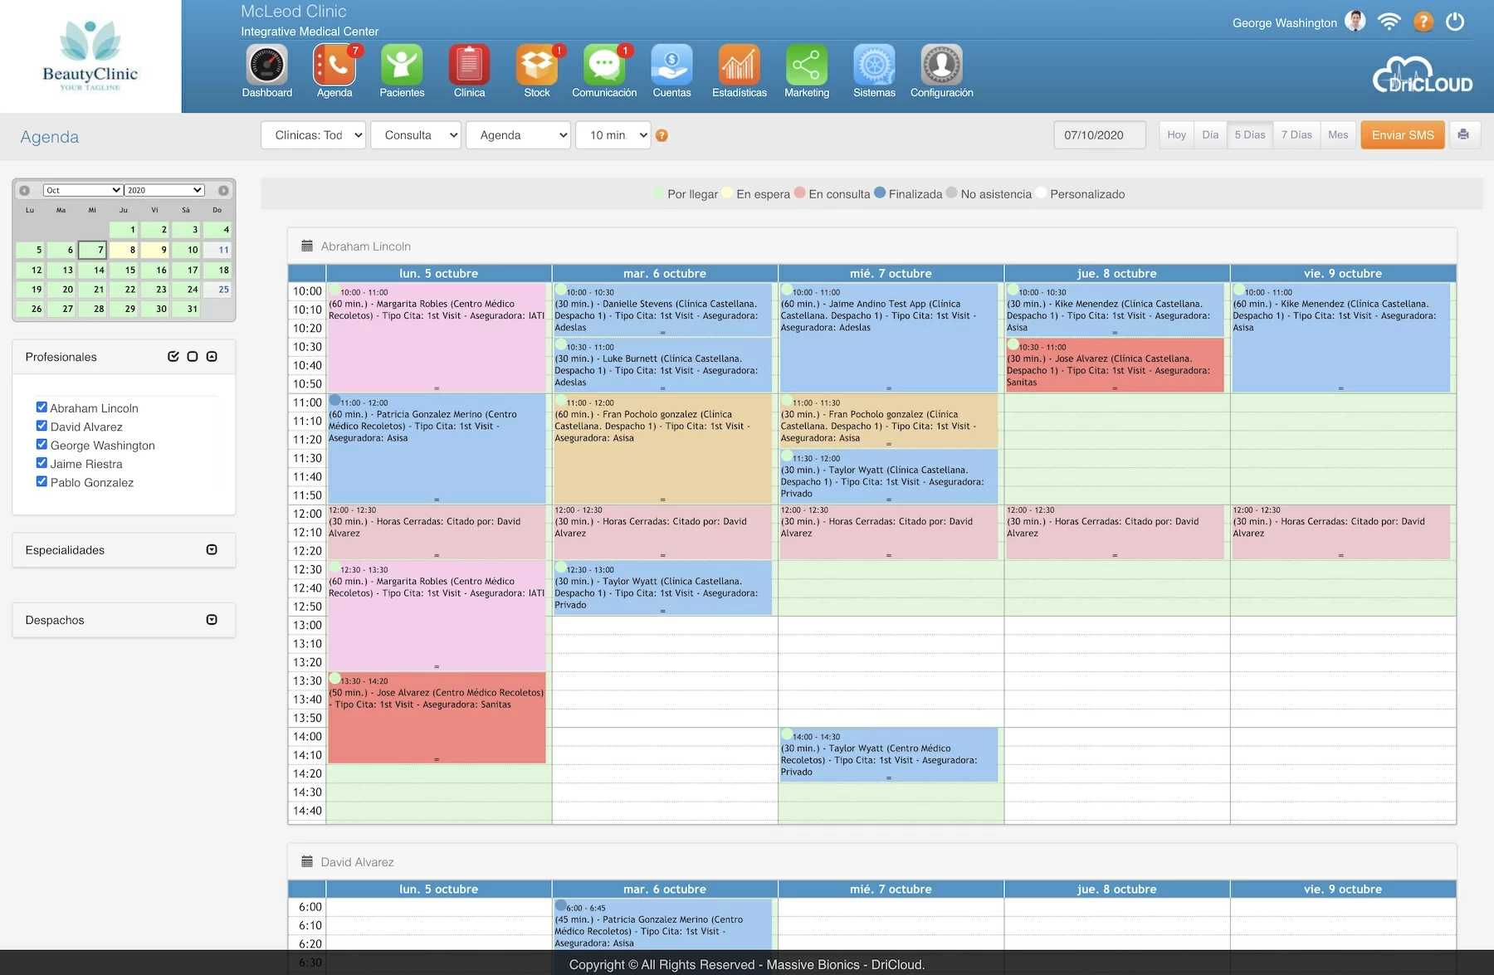Screen dimensions: 1494x975
Task: Click the red En consulta legend dot
Action: 799,193
